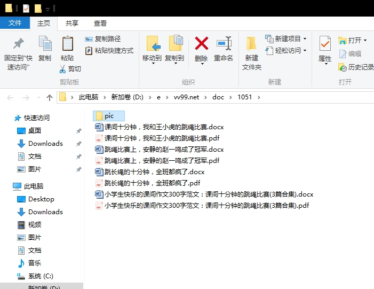Click the Properties (属性) checkmark icon
Screen dimensions: 374x289
[x=325, y=44]
